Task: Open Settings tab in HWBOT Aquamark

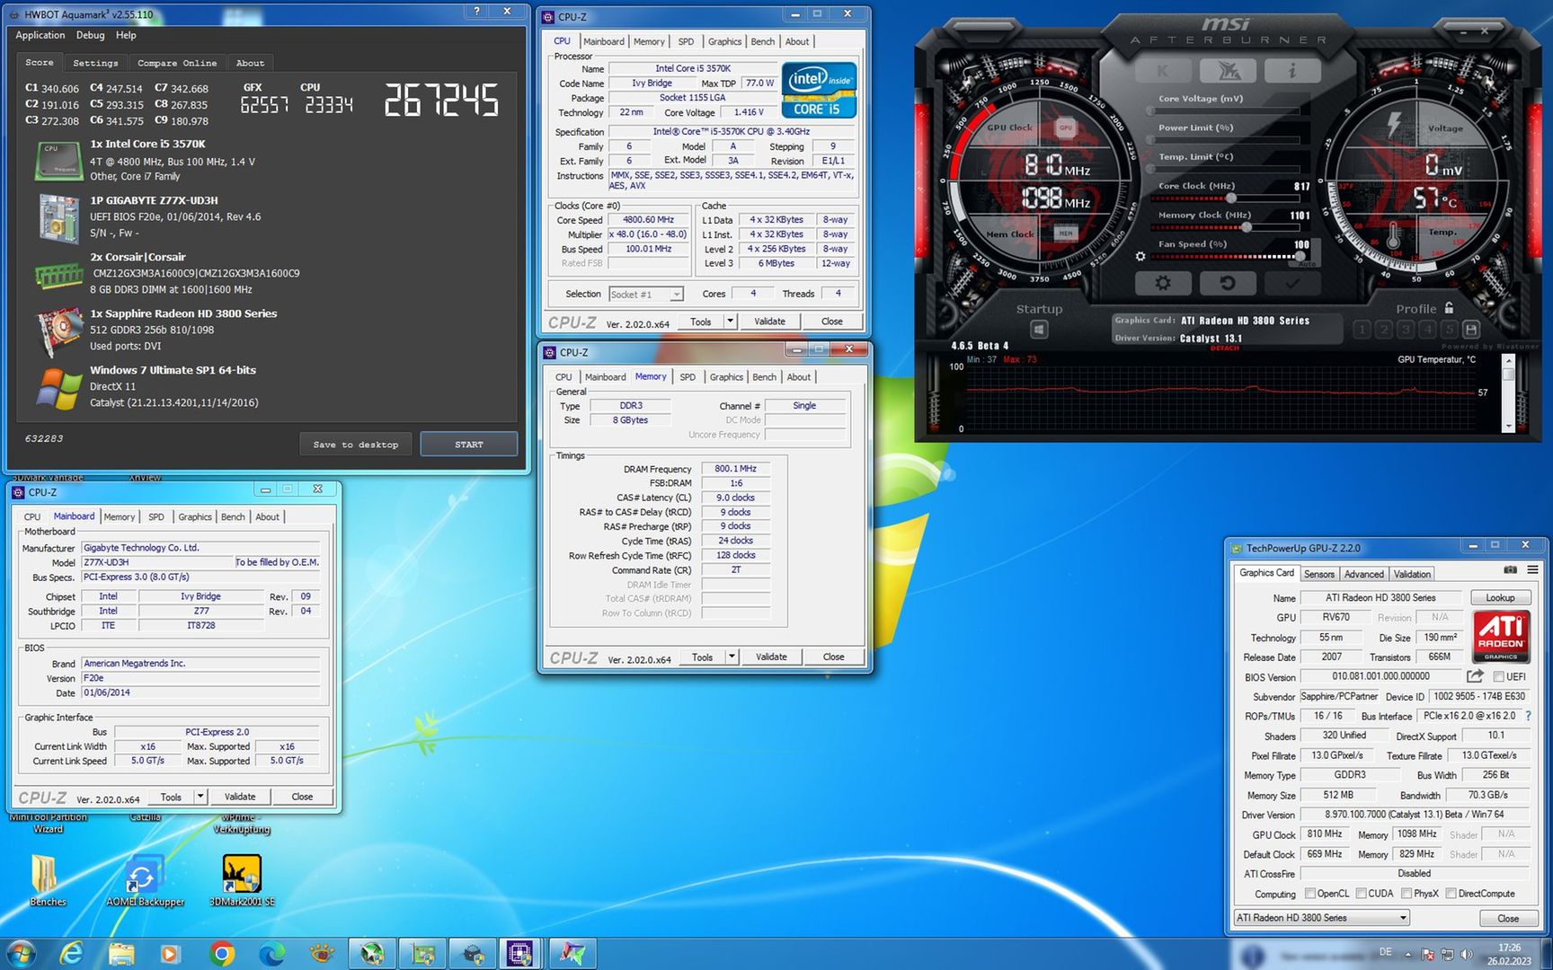Action: [95, 63]
